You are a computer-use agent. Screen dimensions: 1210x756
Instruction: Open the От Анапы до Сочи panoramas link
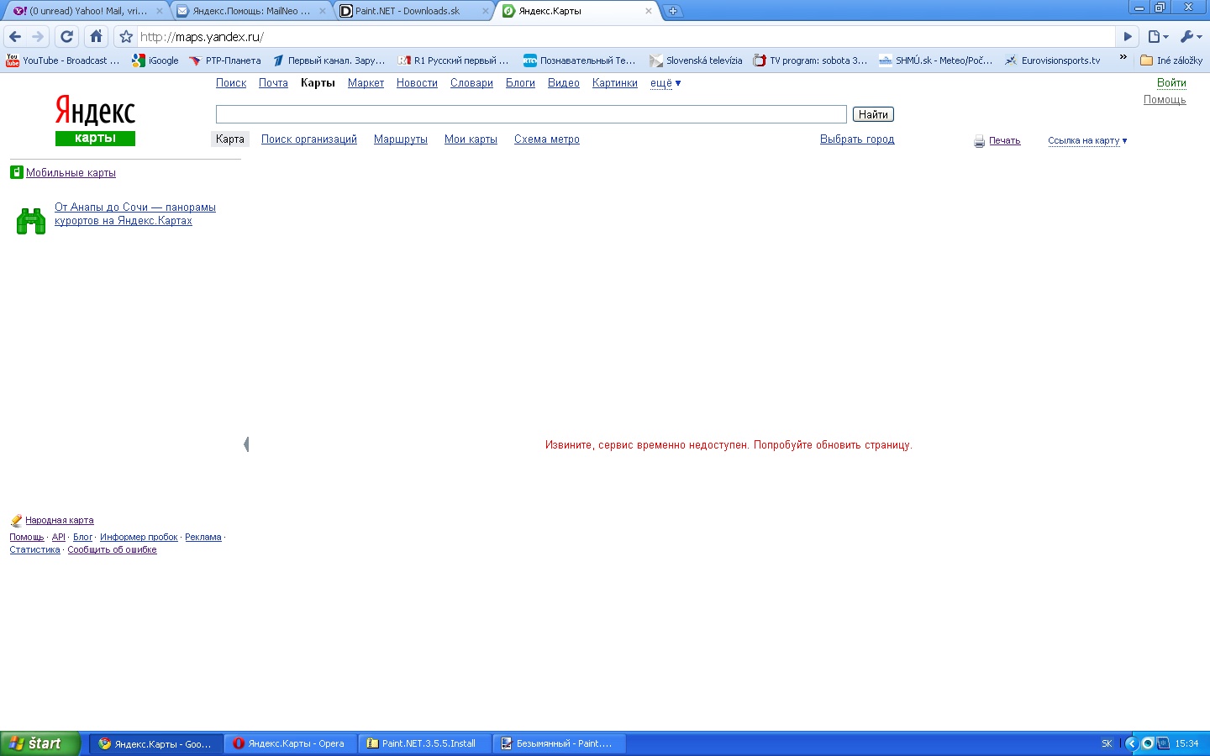135,214
